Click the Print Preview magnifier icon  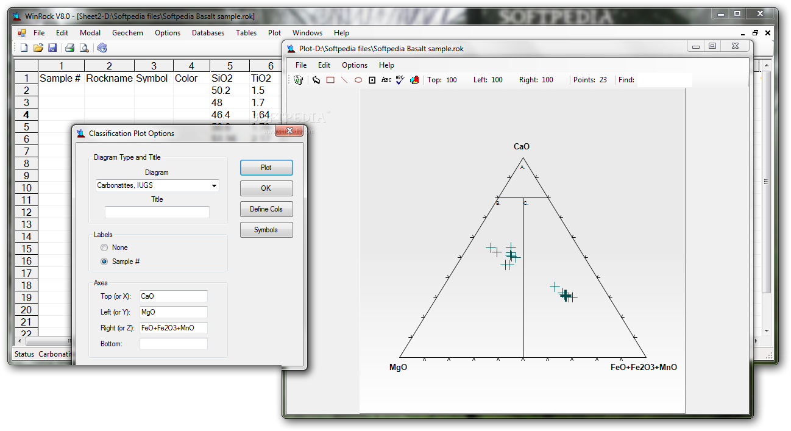pos(84,48)
